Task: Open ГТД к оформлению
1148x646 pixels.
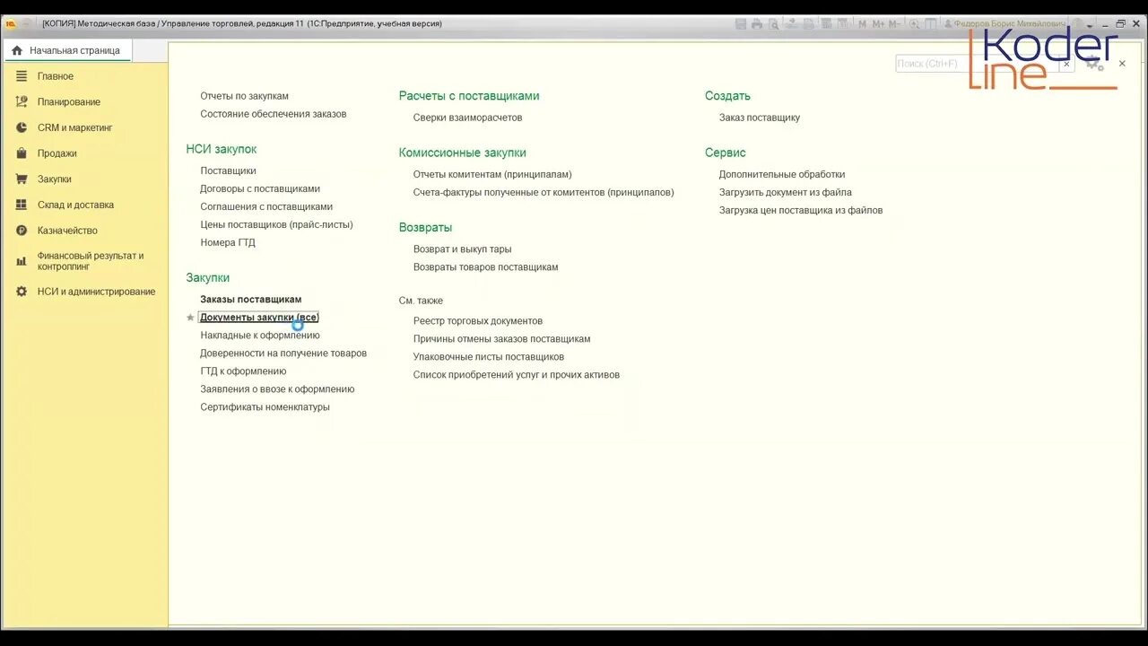Action: [243, 371]
